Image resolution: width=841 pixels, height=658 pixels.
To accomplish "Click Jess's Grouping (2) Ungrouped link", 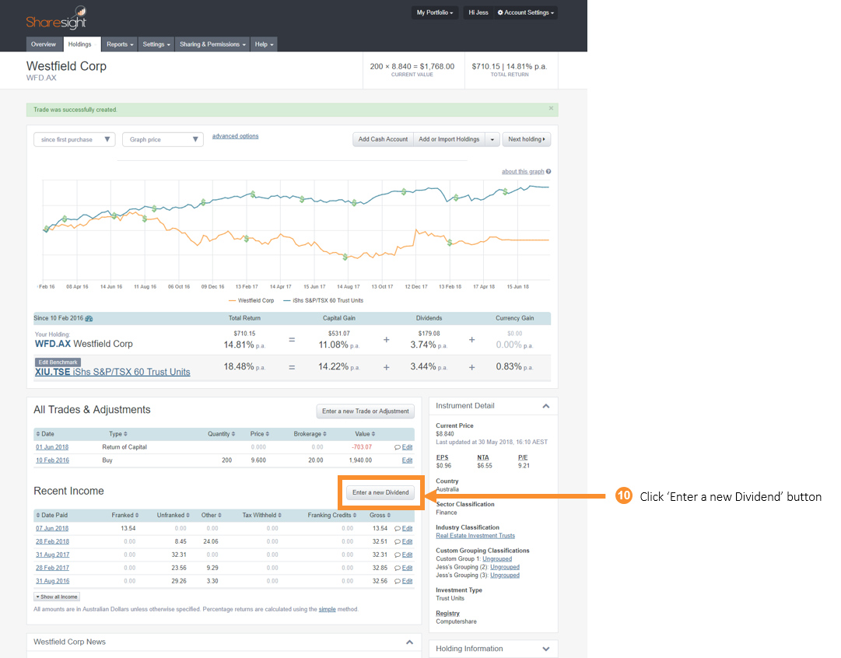I will 505,567.
